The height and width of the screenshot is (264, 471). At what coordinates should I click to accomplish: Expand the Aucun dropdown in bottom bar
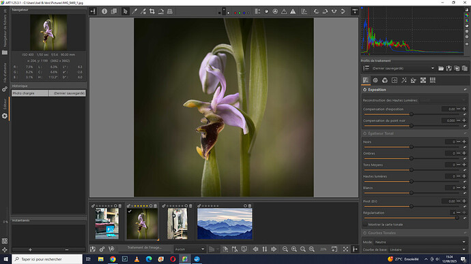[190, 249]
